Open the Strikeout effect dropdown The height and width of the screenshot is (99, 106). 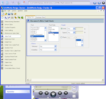tap(55, 46)
